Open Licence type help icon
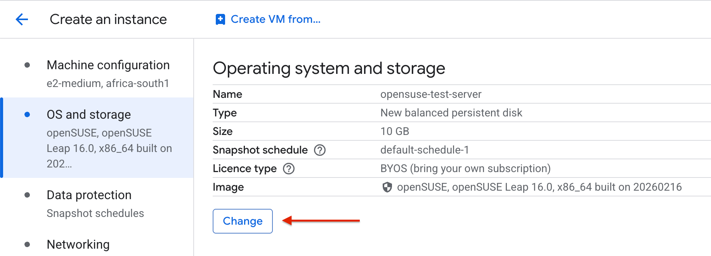This screenshot has width=711, height=256. [288, 169]
